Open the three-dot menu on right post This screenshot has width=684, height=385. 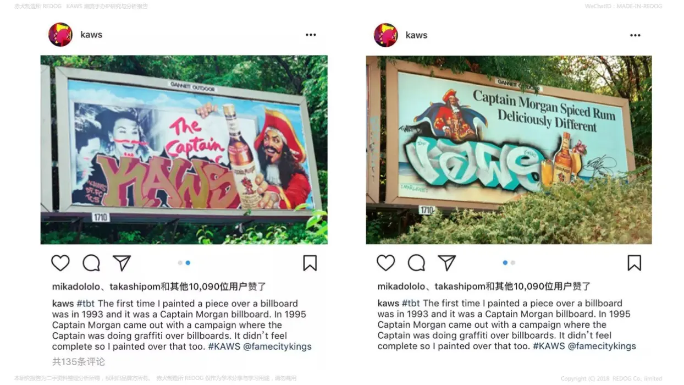(636, 35)
